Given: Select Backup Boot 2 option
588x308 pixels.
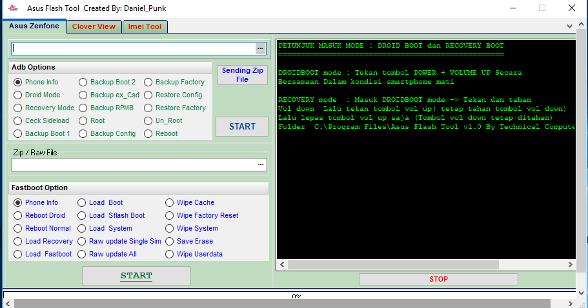Looking at the screenshot, I should [107, 82].
